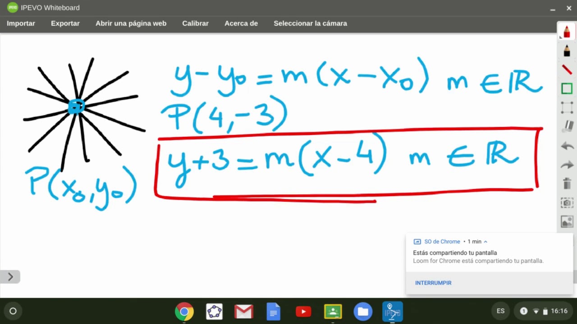The width and height of the screenshot is (577, 324).
Task: Click Abrir una página web
Action: click(x=131, y=23)
